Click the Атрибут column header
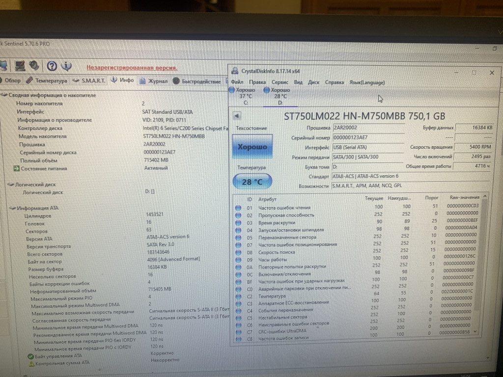 [267, 199]
